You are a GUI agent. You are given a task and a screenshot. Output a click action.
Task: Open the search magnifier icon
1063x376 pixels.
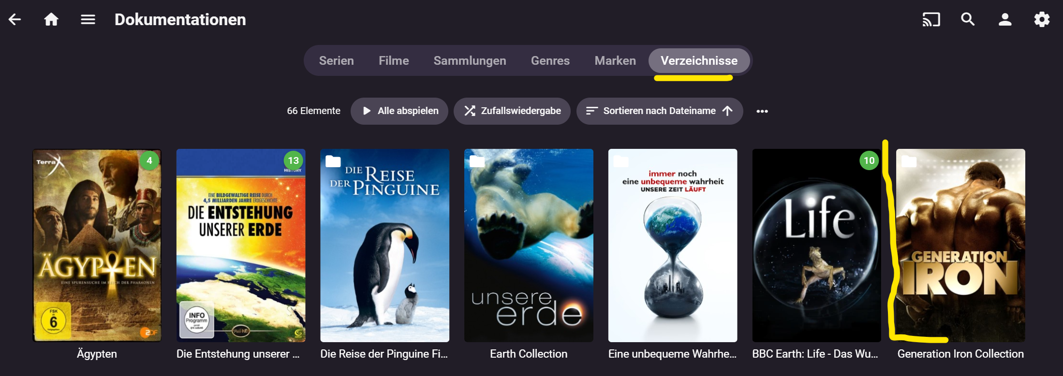[x=968, y=19]
